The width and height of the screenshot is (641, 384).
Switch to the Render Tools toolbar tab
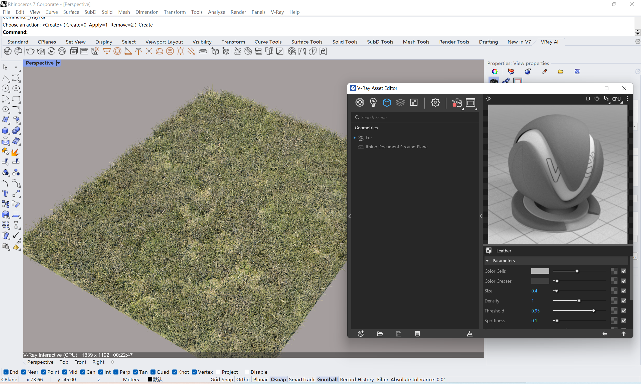(x=454, y=42)
